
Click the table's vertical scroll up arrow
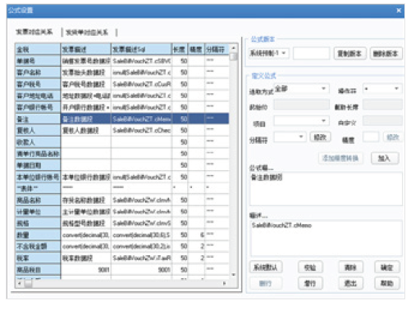point(234,48)
